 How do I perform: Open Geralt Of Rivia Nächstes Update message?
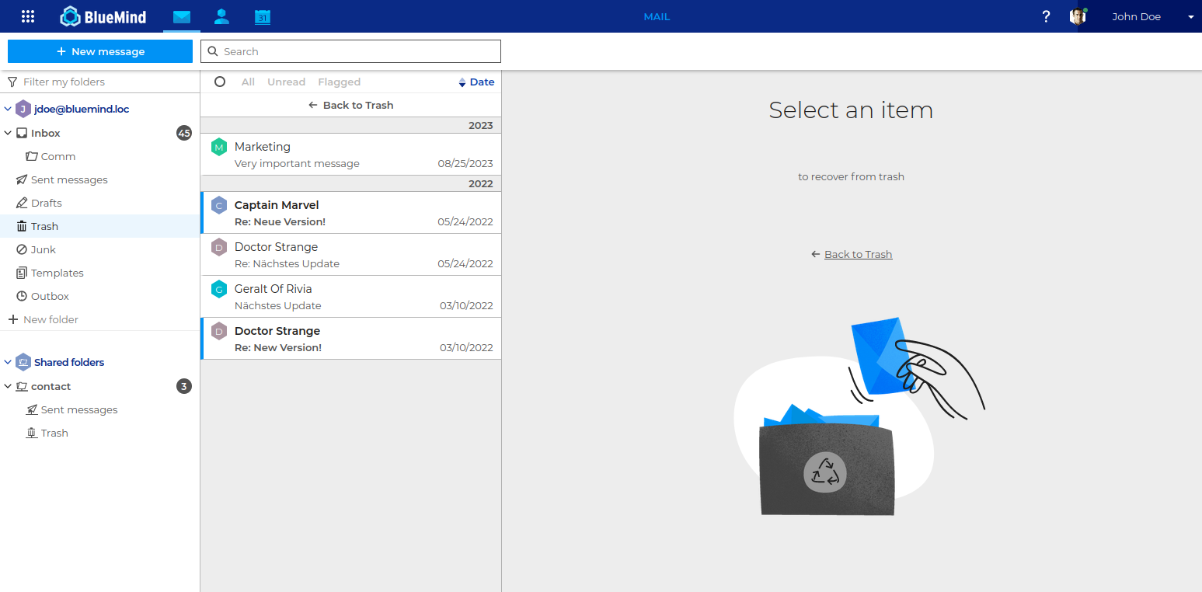pos(350,297)
